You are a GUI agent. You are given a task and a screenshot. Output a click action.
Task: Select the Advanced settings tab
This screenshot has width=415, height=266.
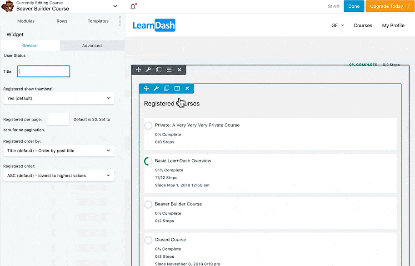point(92,45)
